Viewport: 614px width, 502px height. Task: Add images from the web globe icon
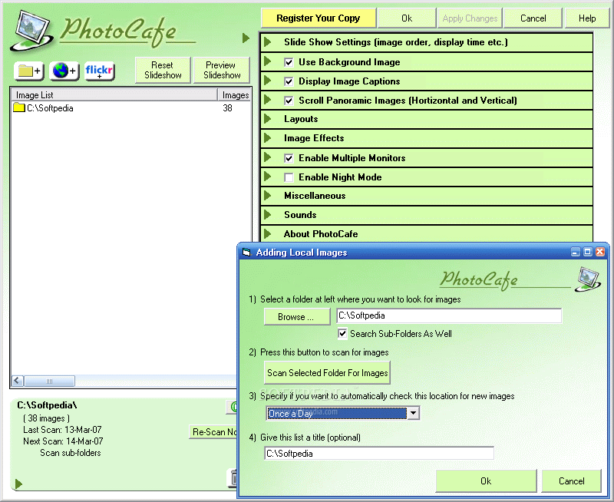point(64,71)
